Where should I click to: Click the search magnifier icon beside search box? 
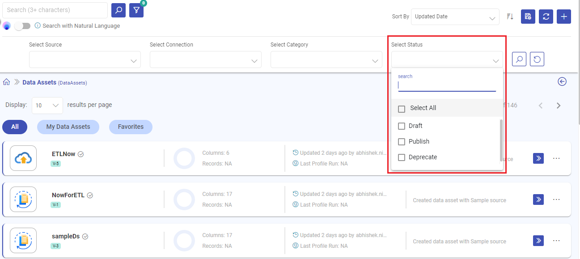[x=118, y=10]
